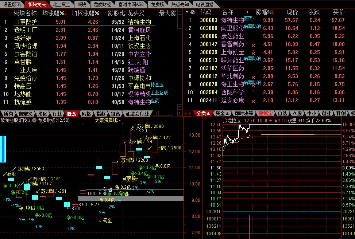355x239 pixels.
Task: Expand the 分类▲ dropdown tab
Action: [203, 114]
